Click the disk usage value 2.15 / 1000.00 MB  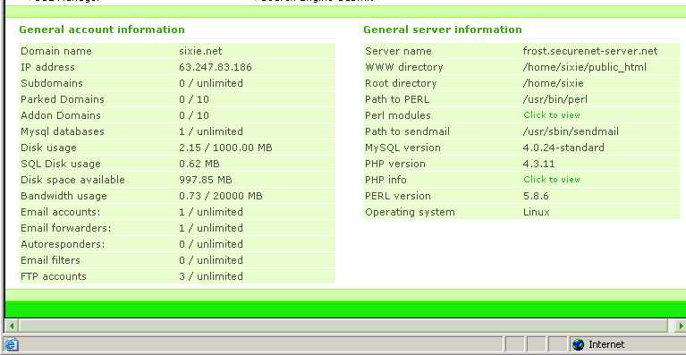point(225,148)
